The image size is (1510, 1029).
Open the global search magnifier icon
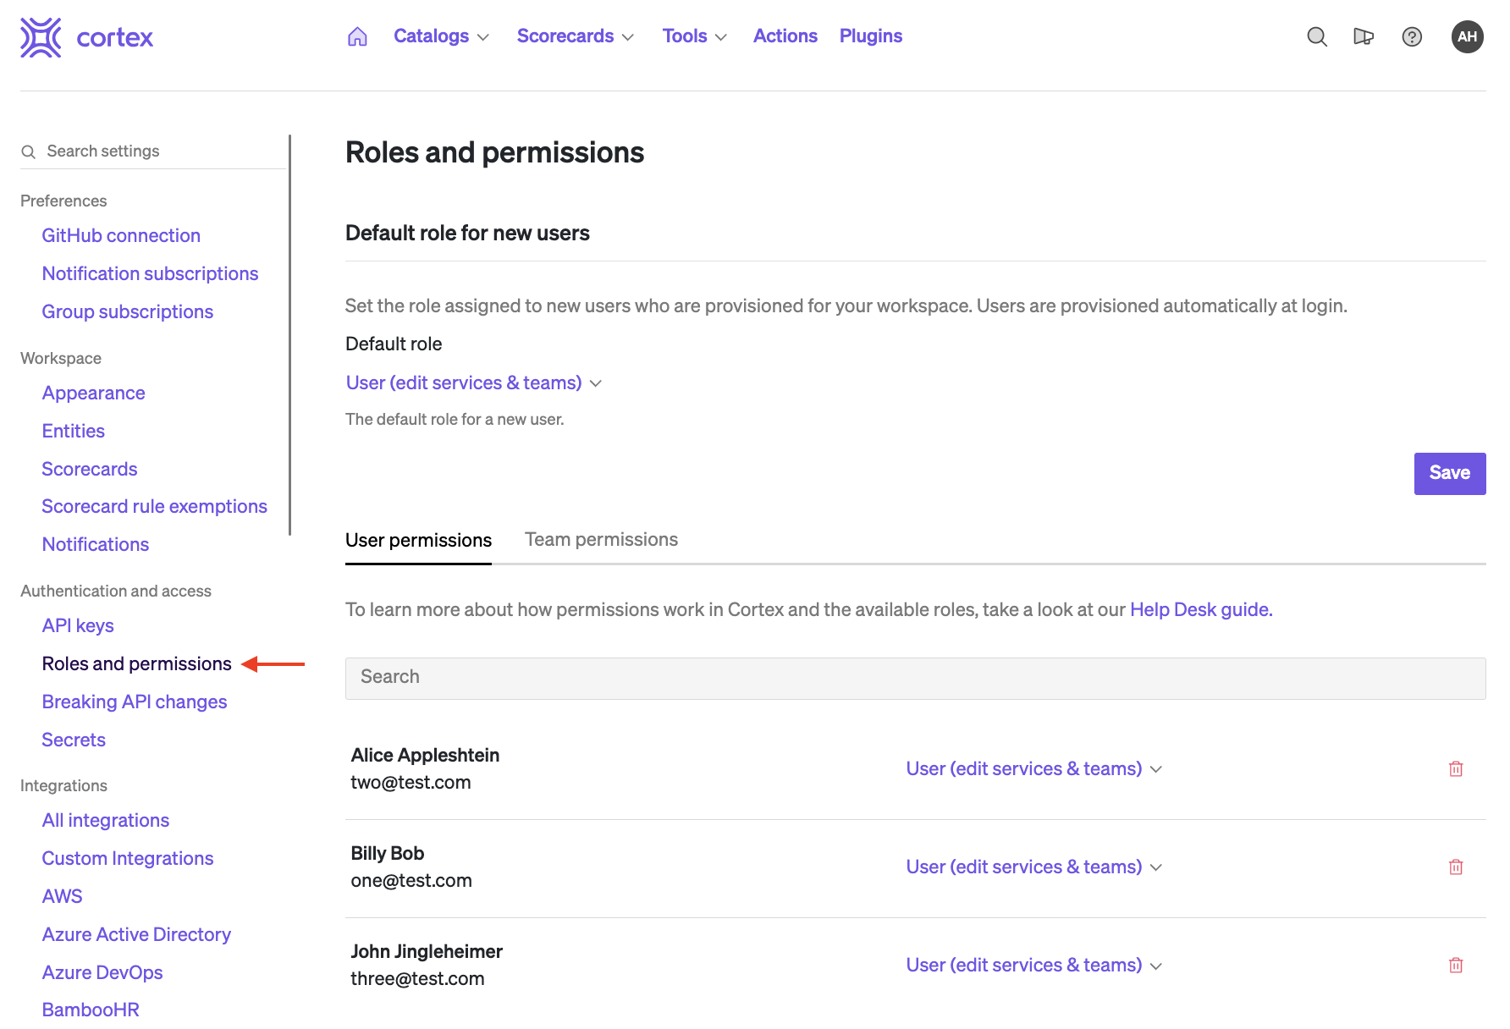1316,36
